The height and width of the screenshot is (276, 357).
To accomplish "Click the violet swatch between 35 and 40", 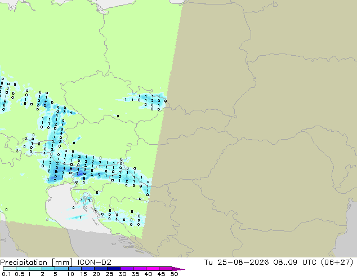I will pos(140,269).
